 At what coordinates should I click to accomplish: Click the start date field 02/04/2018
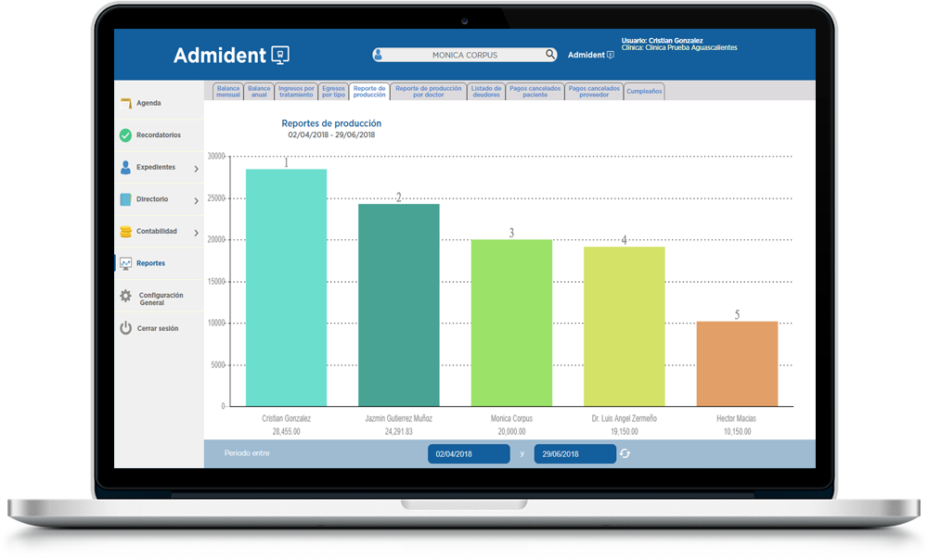coord(469,454)
